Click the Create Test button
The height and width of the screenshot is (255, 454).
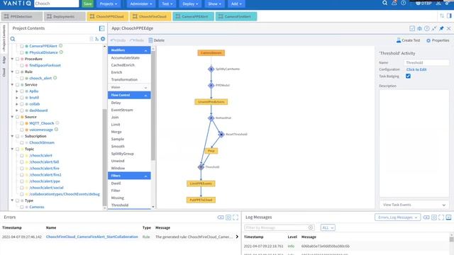click(408, 40)
